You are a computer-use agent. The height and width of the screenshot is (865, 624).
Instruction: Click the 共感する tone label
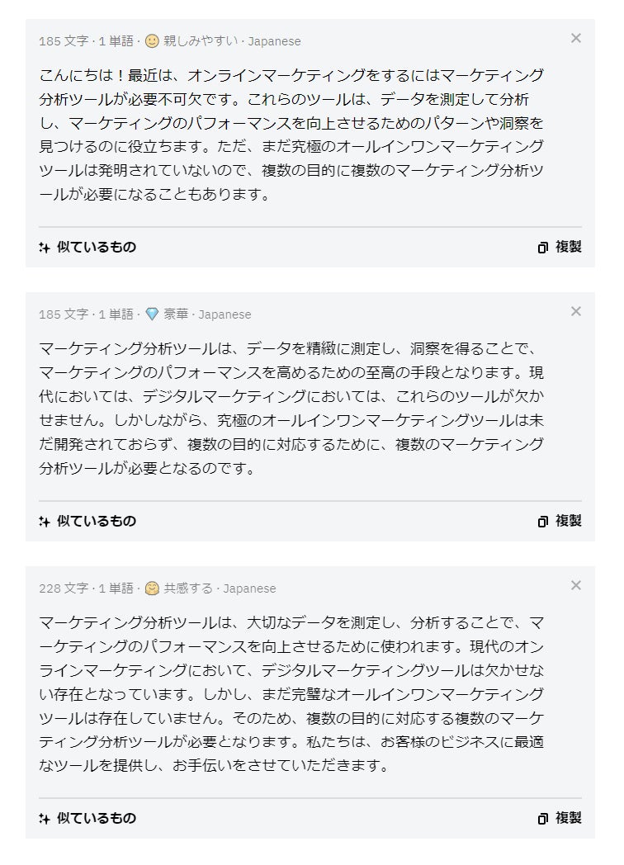click(188, 588)
